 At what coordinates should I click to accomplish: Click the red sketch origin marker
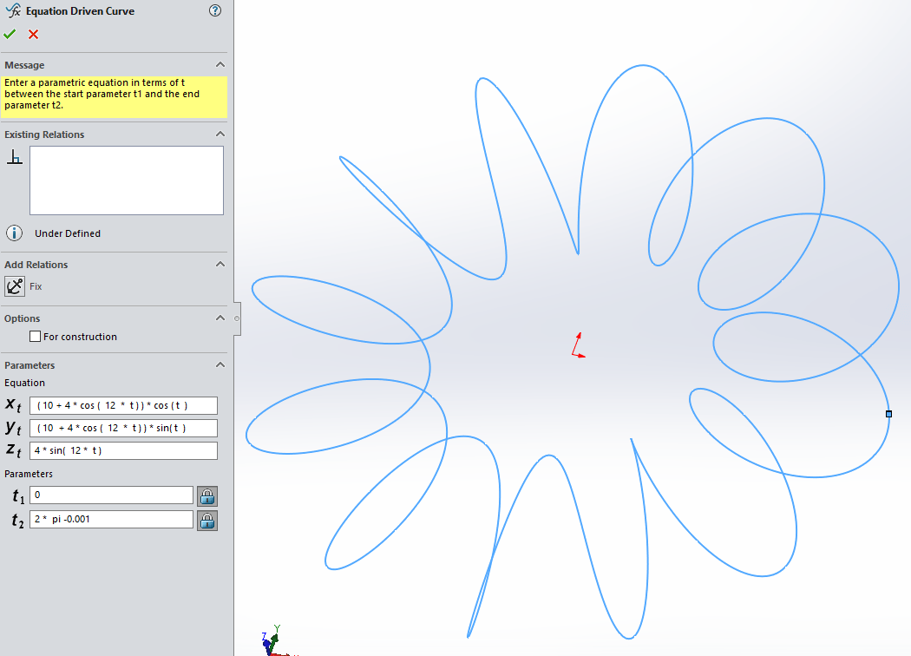pos(578,345)
